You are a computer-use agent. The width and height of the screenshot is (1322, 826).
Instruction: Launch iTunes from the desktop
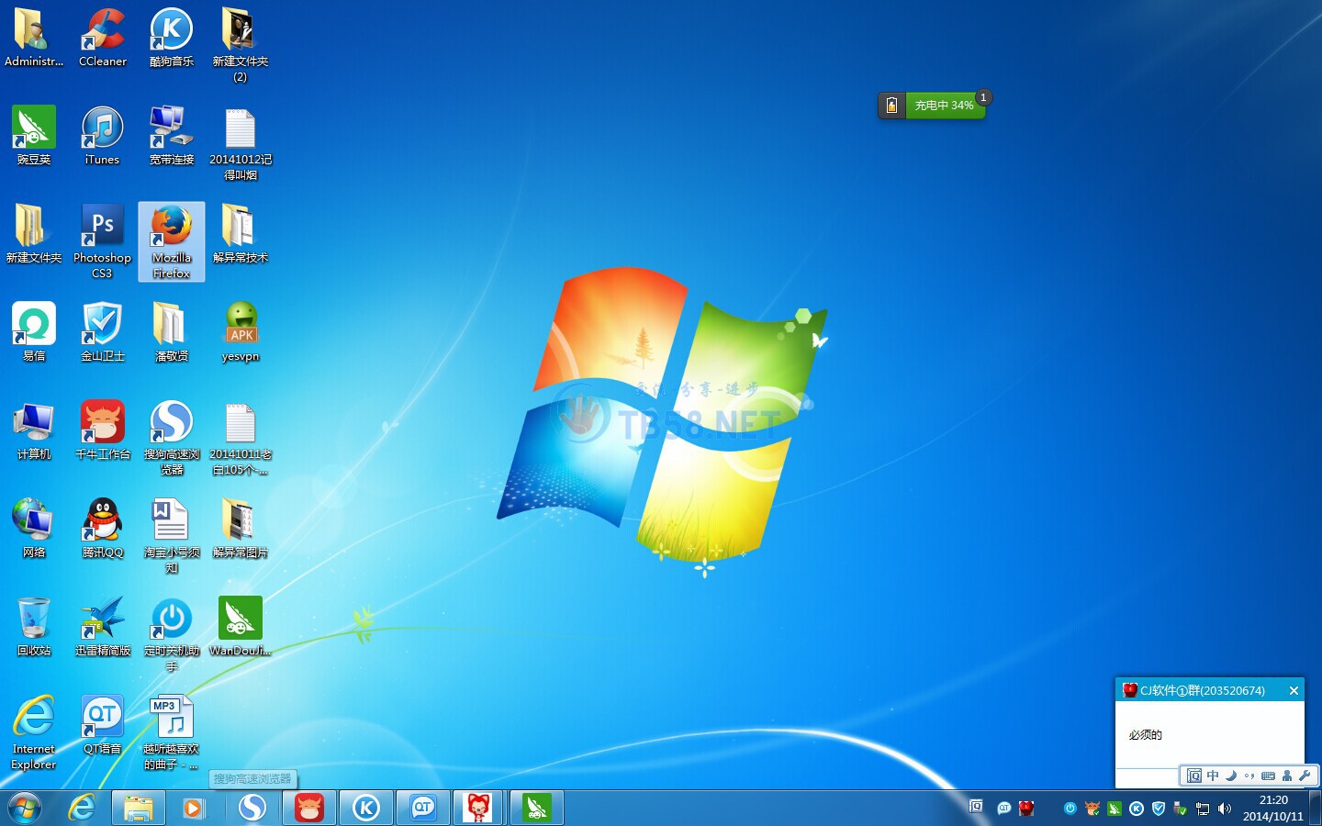[x=103, y=135]
